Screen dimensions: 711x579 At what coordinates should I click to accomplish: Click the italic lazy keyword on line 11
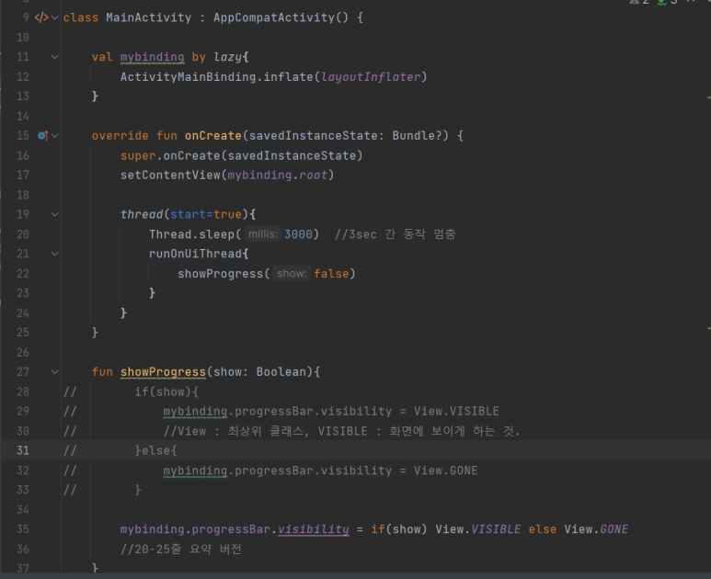[x=227, y=57]
